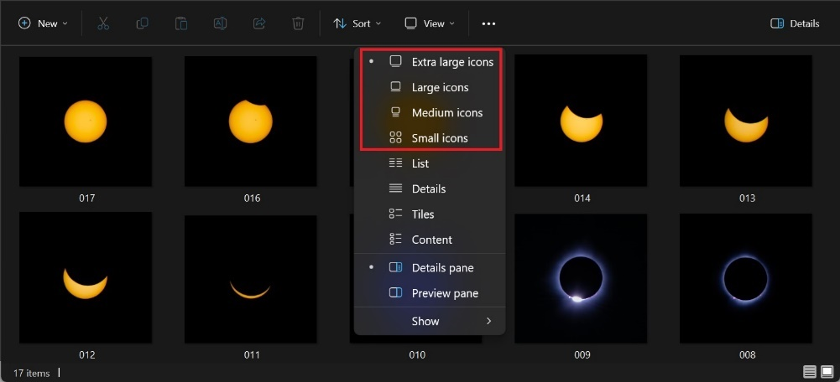Expand the Sort dropdown
This screenshot has width=840, height=382.
[x=357, y=23]
